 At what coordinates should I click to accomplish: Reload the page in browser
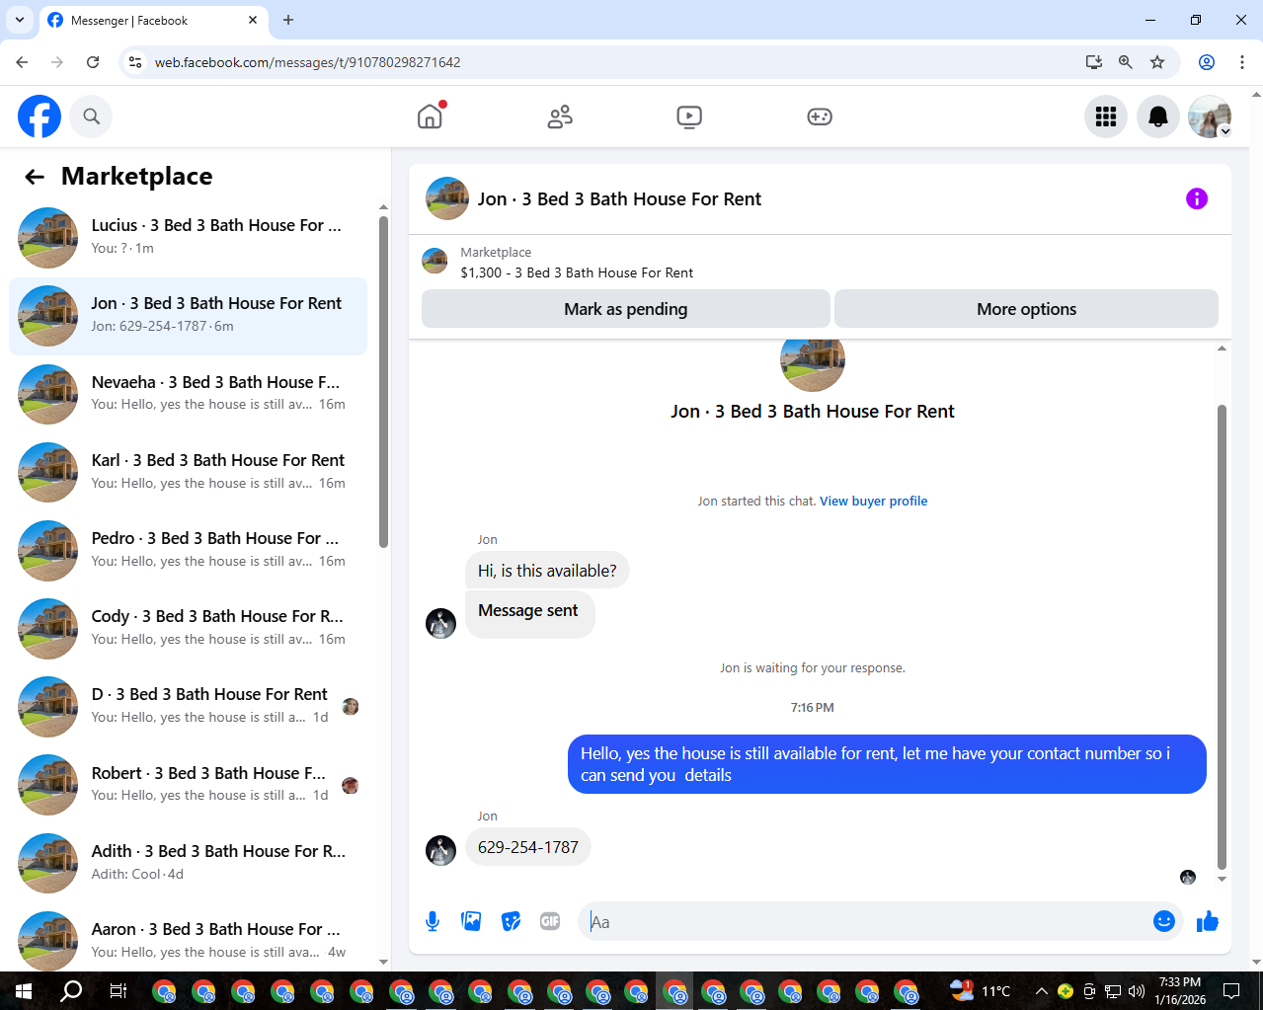pyautogui.click(x=93, y=62)
